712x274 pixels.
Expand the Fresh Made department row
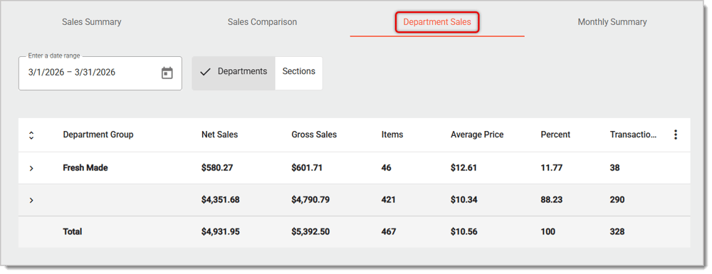point(31,168)
